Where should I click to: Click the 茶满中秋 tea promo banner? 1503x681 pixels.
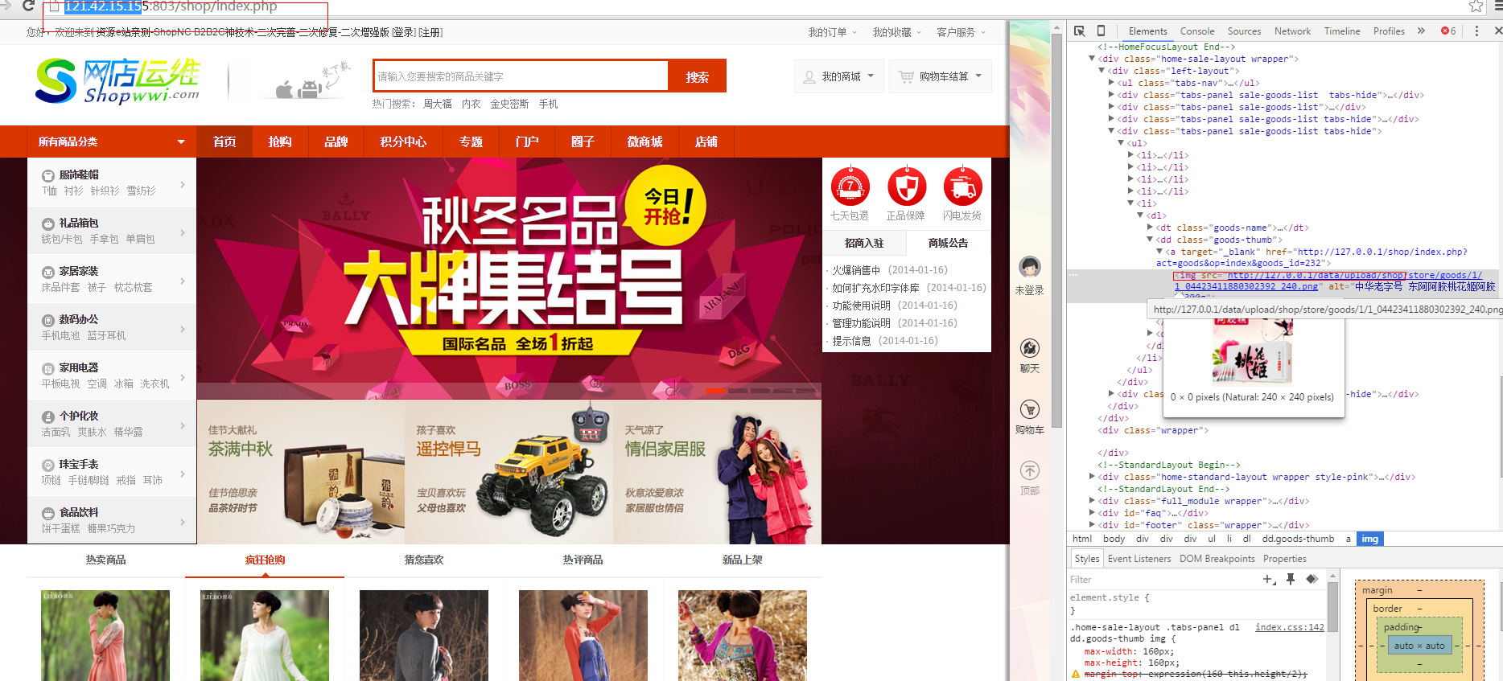(x=301, y=472)
